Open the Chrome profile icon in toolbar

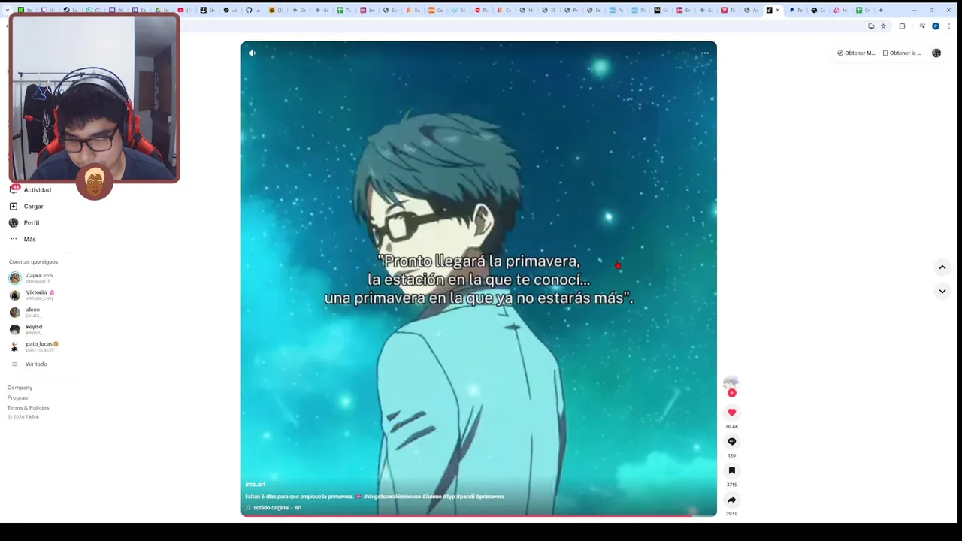click(936, 26)
